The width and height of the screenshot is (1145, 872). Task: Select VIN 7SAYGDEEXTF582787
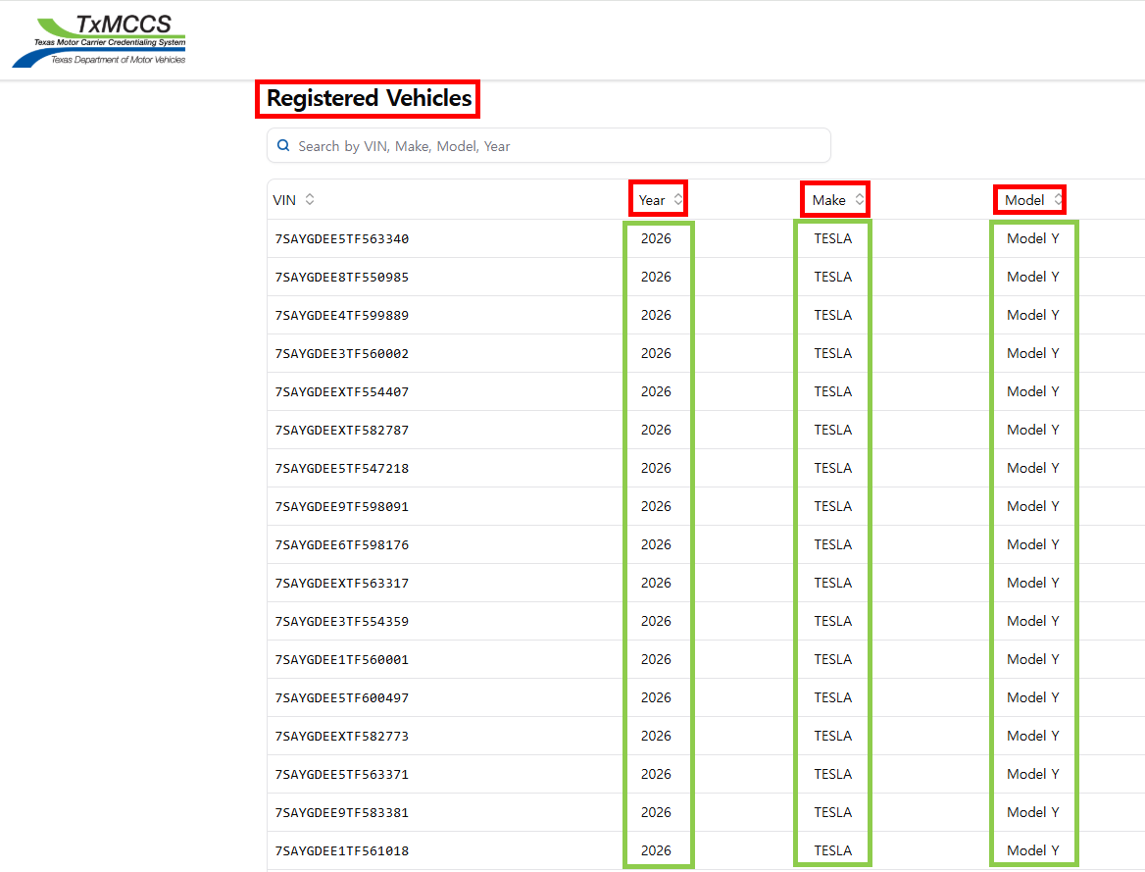click(x=342, y=431)
